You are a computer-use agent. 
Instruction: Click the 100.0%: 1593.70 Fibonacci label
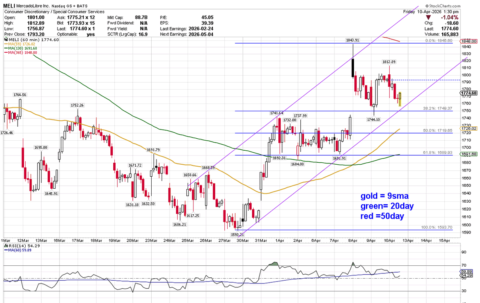point(436,227)
